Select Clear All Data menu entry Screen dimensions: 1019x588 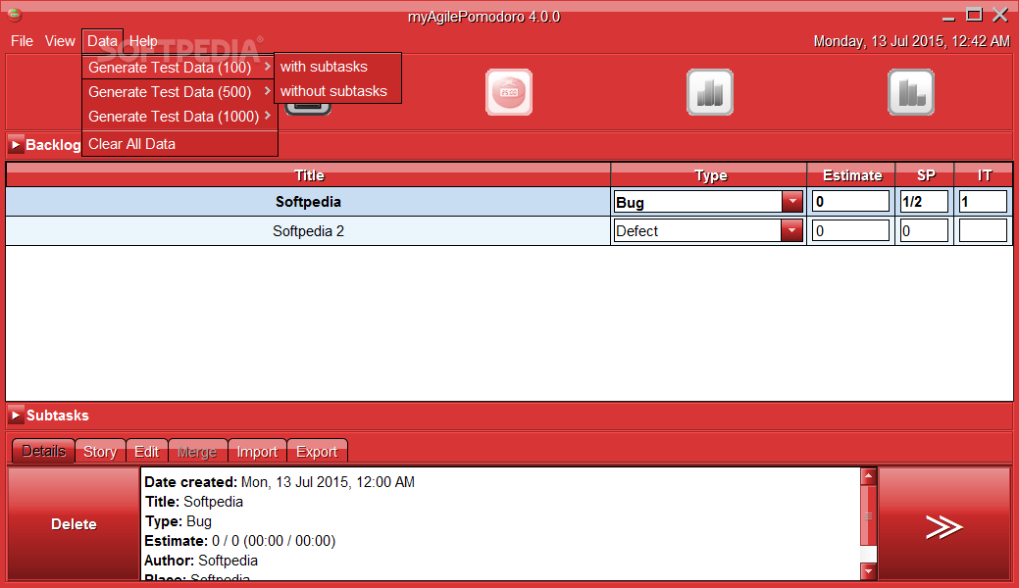(179, 144)
